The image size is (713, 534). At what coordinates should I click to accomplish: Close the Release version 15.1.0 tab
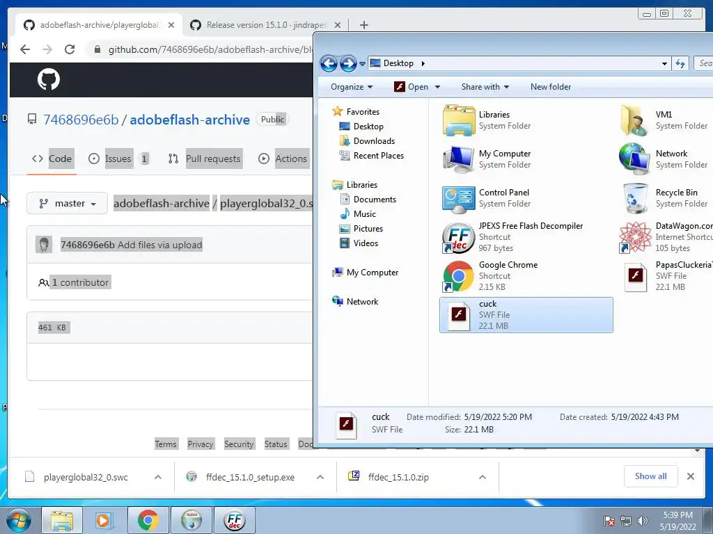338,25
